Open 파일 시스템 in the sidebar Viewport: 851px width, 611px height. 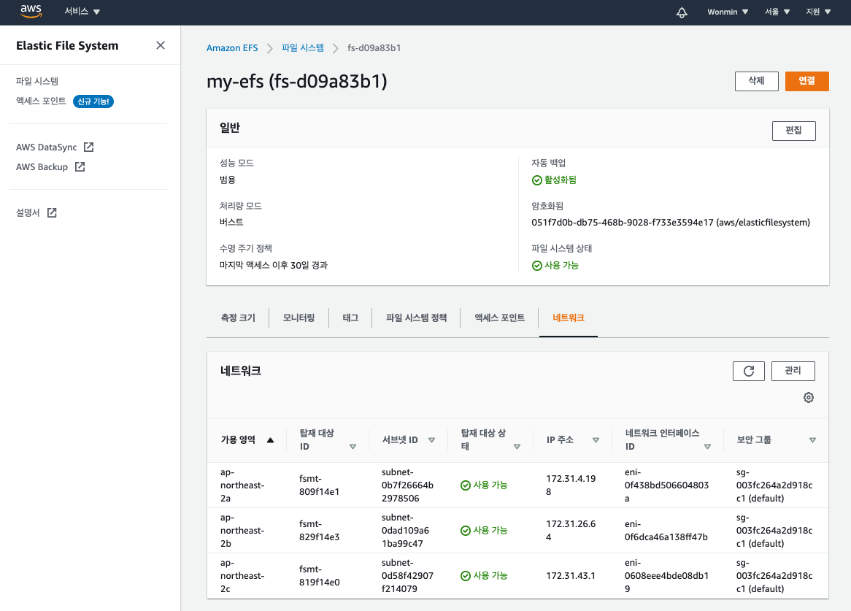[37, 82]
